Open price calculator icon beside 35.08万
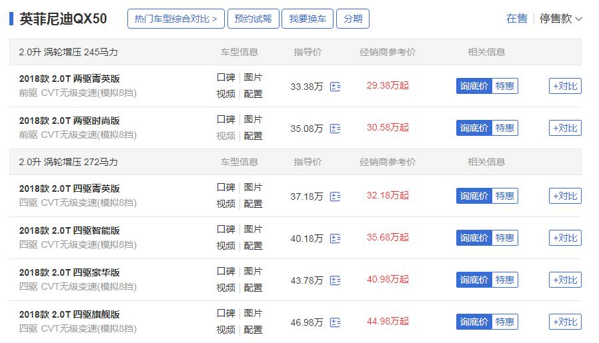This screenshot has height=343, width=599. tap(335, 129)
